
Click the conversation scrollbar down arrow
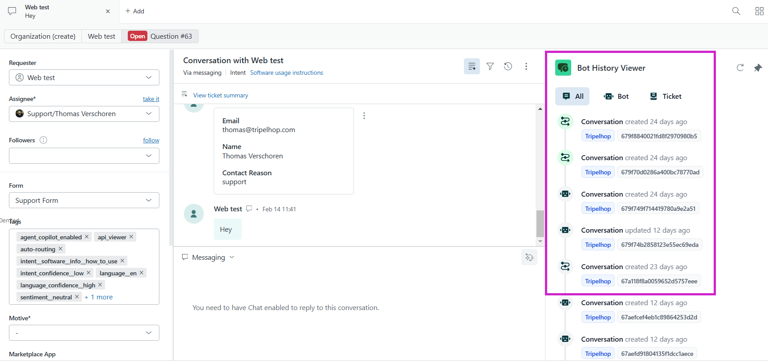[x=540, y=242]
